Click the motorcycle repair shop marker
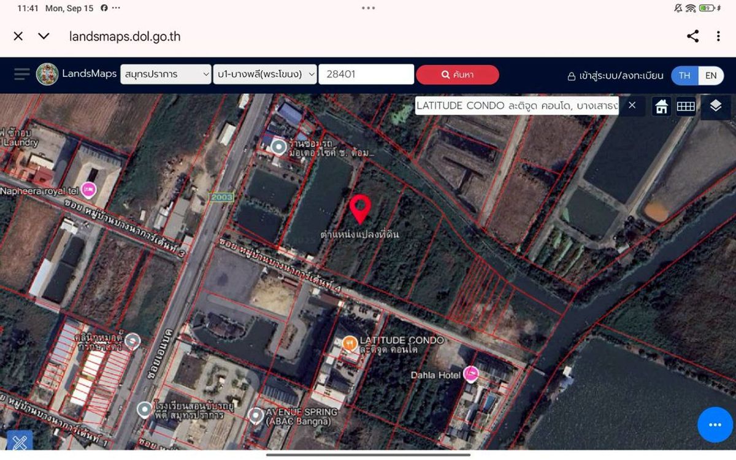Image resolution: width=736 pixels, height=460 pixels. [x=279, y=147]
